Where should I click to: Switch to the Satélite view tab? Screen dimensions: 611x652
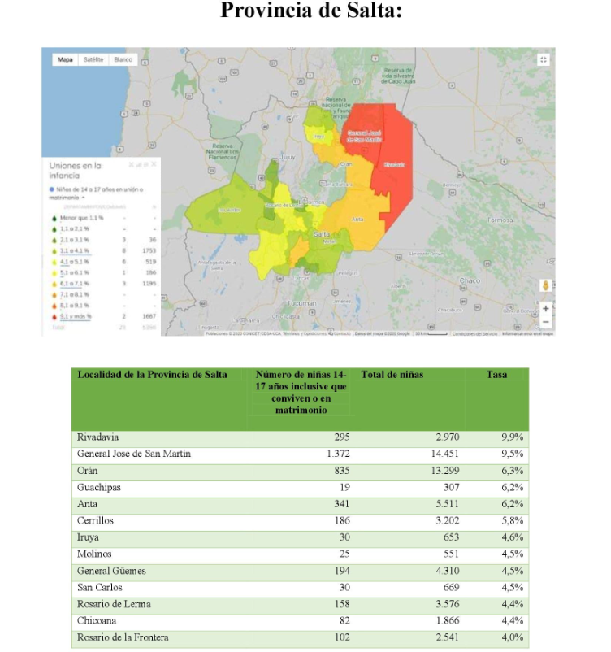93,59
